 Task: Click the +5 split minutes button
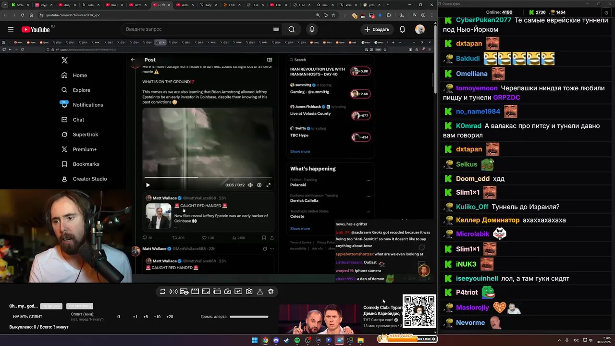(146, 317)
